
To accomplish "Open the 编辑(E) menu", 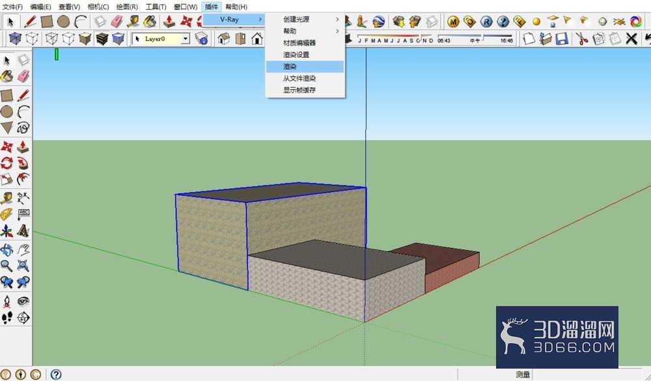I will pyautogui.click(x=40, y=7).
